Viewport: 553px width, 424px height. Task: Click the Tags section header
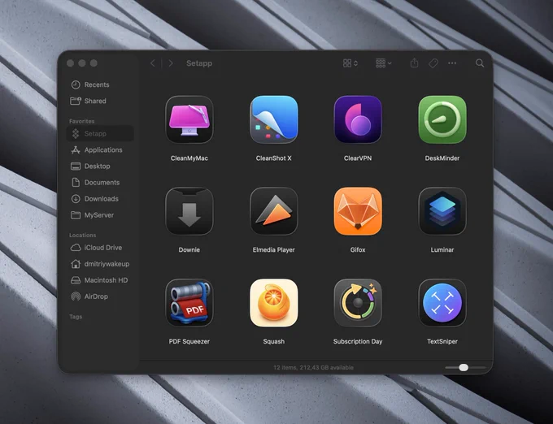(x=76, y=317)
